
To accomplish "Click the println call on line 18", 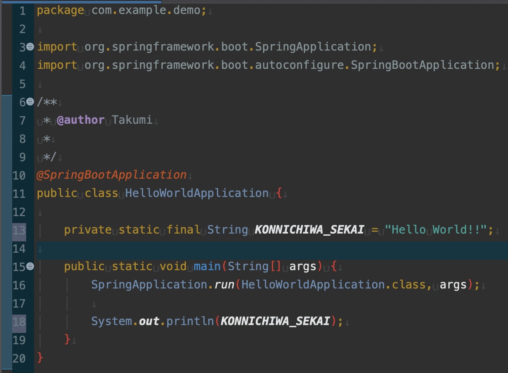I will [x=190, y=321].
